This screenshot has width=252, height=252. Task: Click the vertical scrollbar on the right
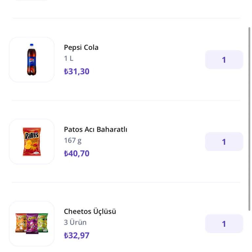pyautogui.click(x=249, y=118)
